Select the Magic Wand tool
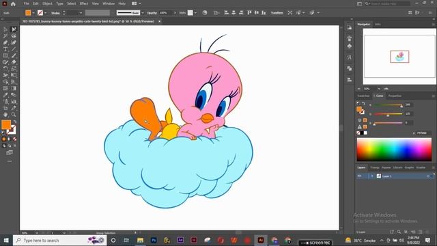 click(5, 36)
